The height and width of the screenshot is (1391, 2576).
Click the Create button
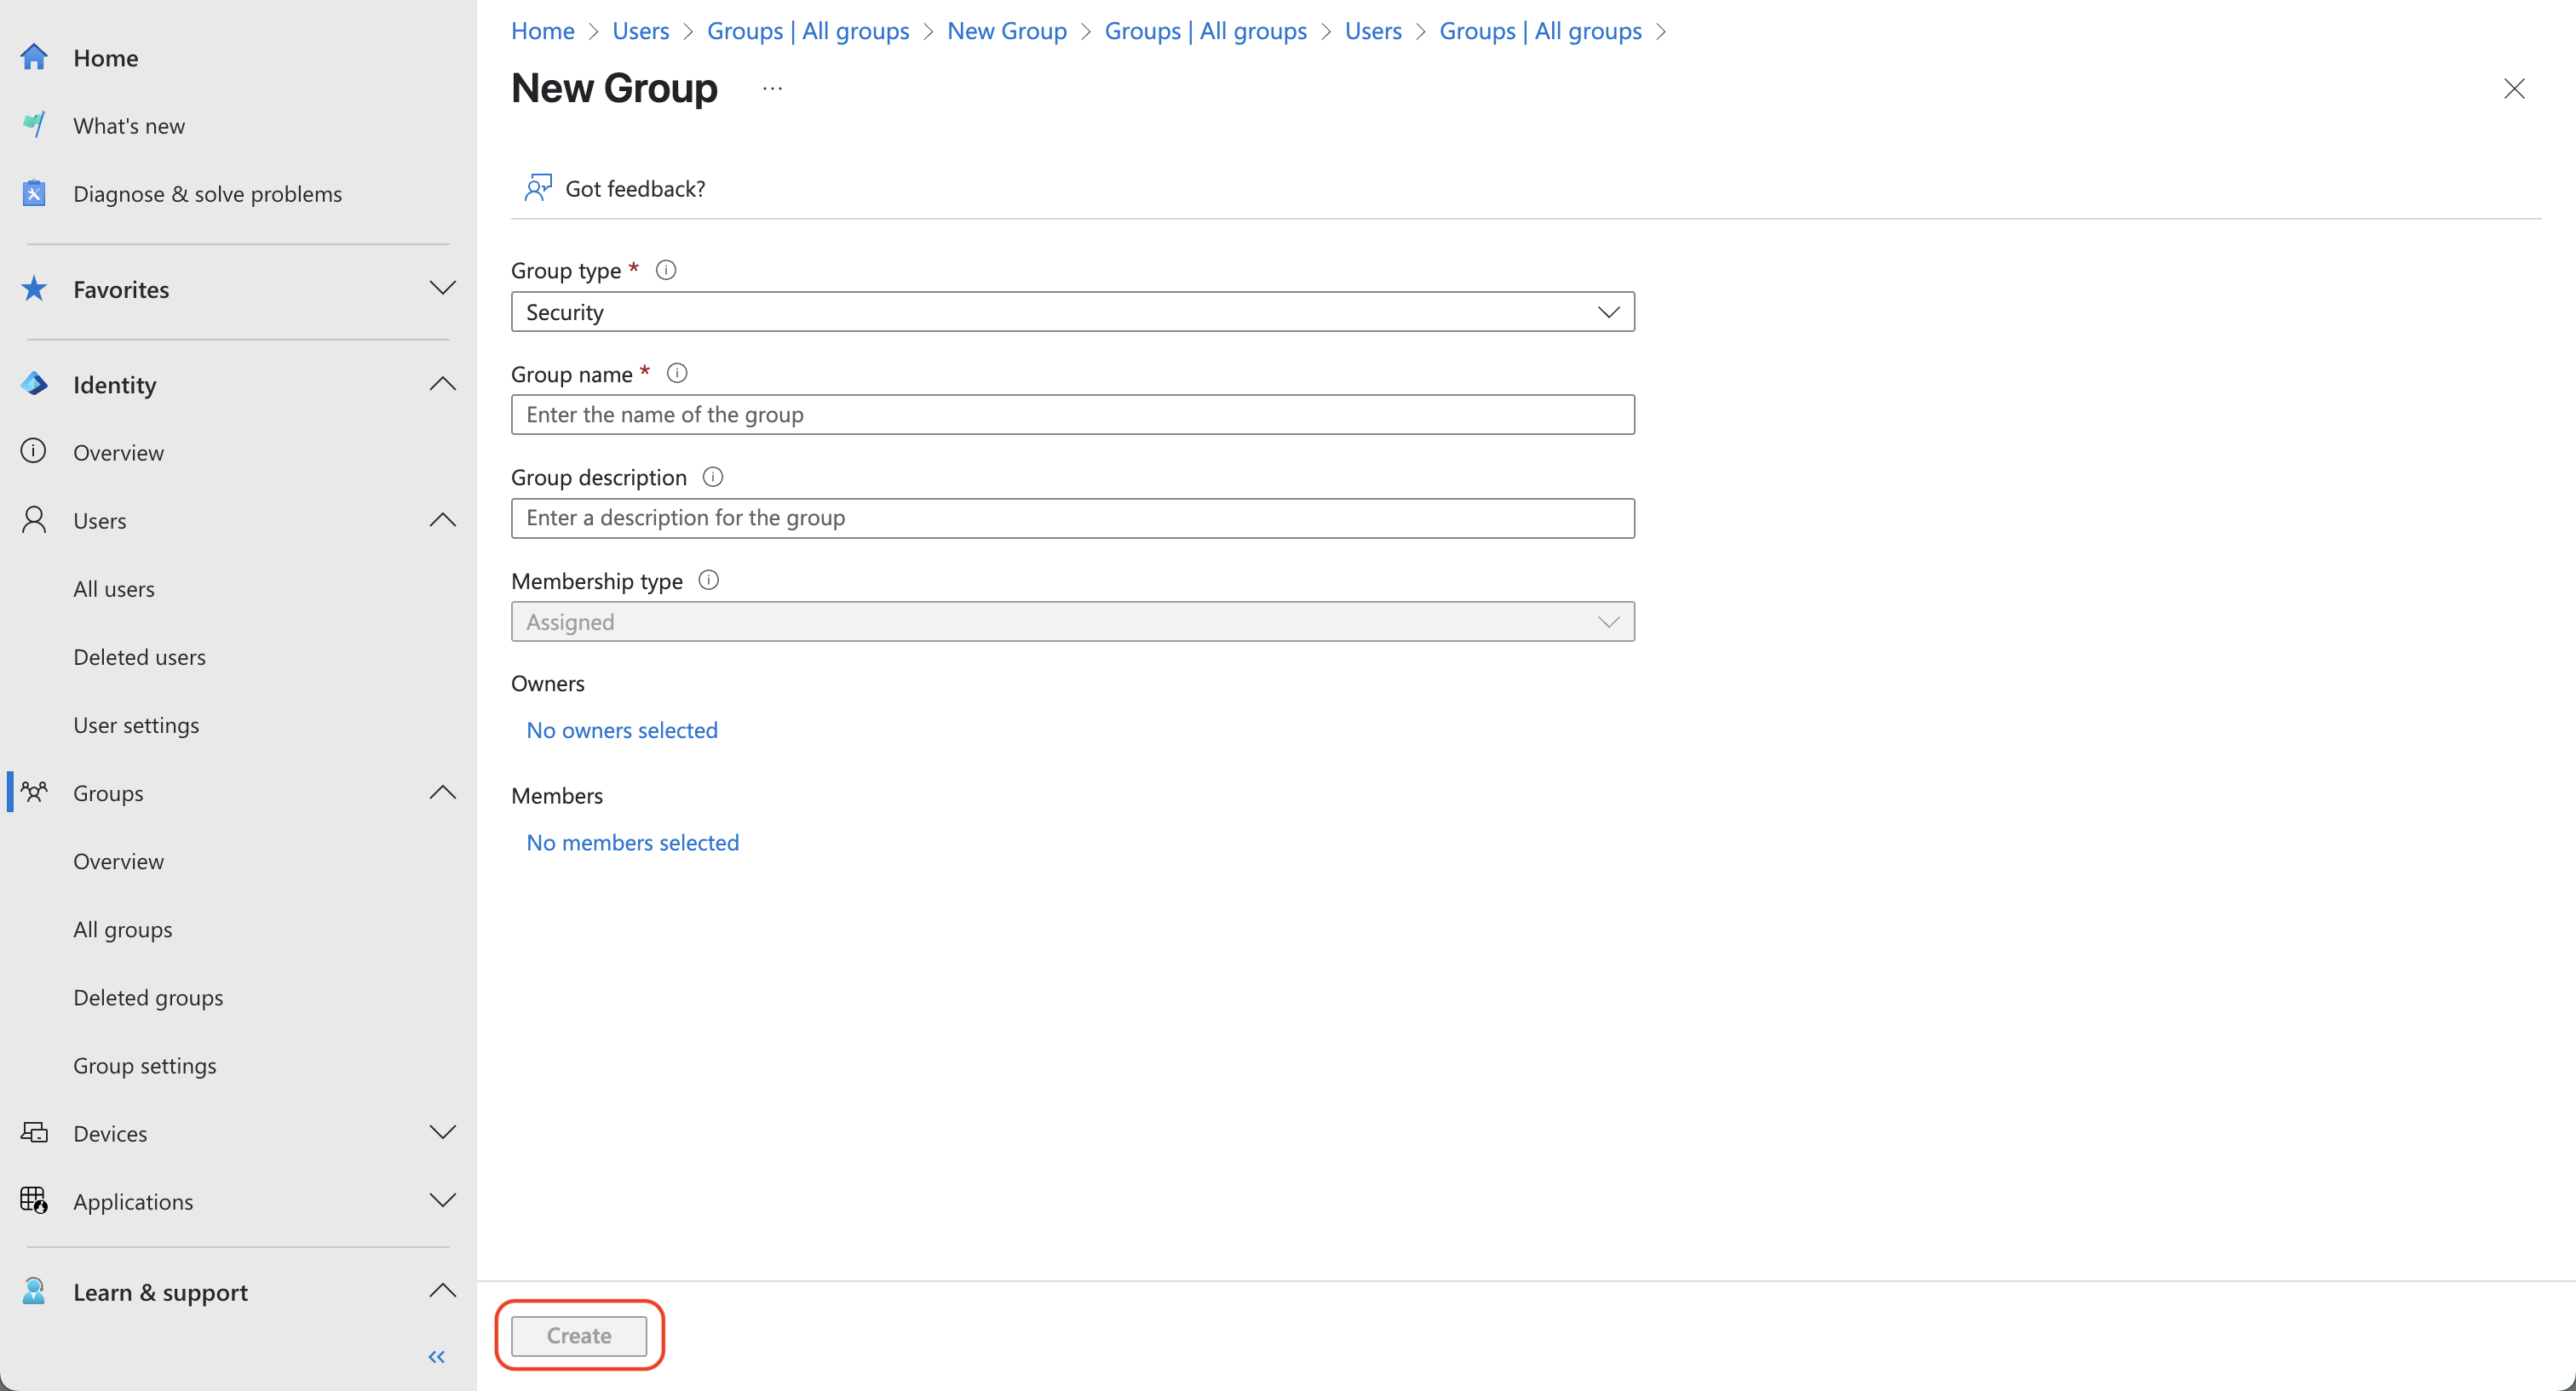coord(579,1335)
